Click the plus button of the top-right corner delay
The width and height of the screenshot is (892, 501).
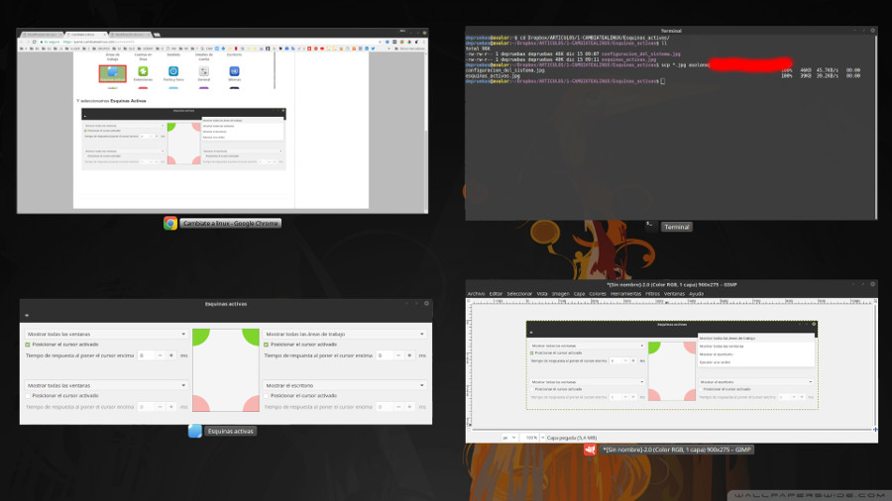pyautogui.click(x=409, y=355)
